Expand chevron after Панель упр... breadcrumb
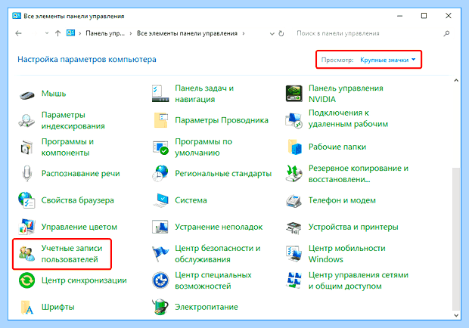469x328 pixels. click(x=131, y=33)
